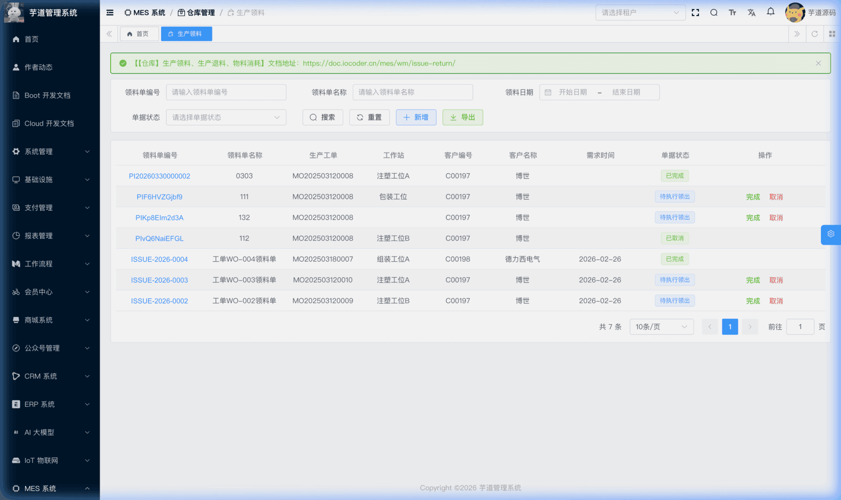Screen dimensions: 841x500
Task: Open the 请选择单据状态 status dropdown
Action: click(226, 117)
